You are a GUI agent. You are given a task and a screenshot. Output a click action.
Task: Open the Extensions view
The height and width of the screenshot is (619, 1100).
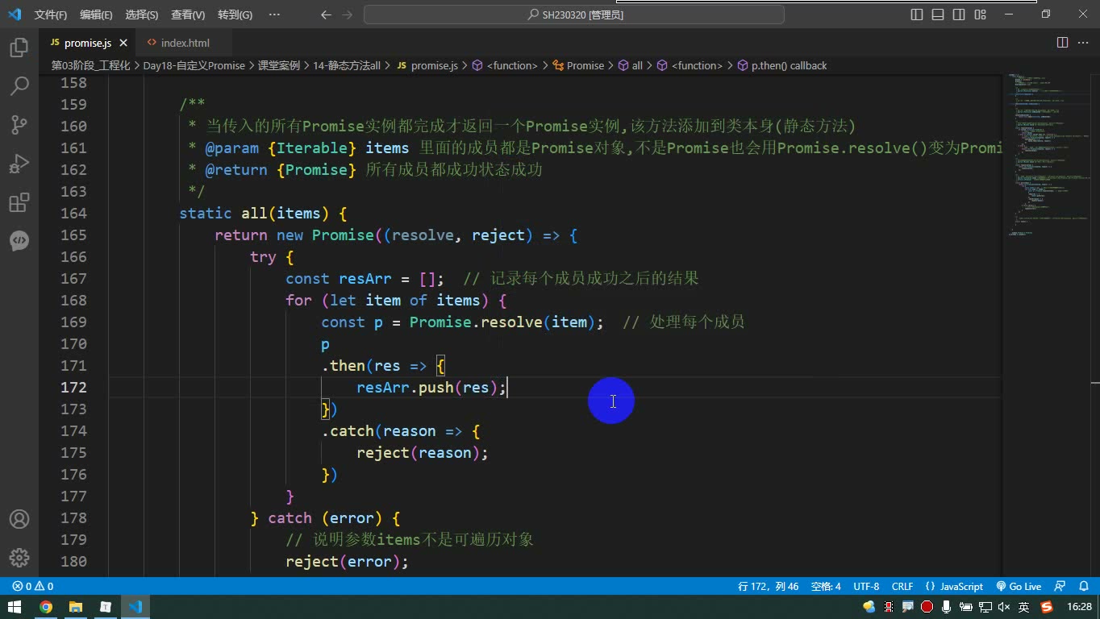[x=19, y=202]
